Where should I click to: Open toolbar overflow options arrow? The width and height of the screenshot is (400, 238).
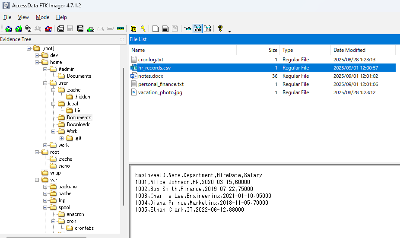pos(230,32)
